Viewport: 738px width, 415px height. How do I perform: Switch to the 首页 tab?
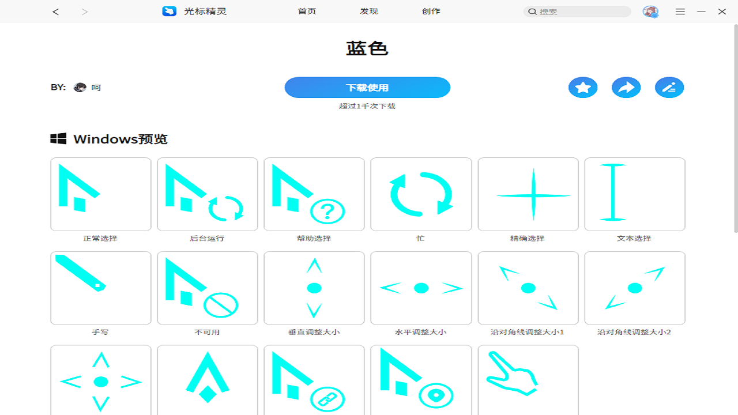pos(307,11)
